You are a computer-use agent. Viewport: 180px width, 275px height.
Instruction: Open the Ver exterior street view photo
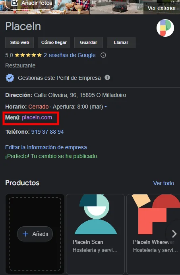[x=135, y=7]
